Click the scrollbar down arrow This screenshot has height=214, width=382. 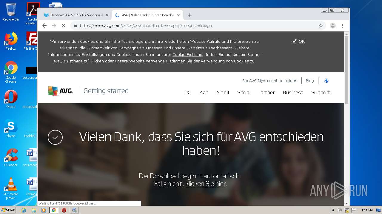tap(346, 203)
